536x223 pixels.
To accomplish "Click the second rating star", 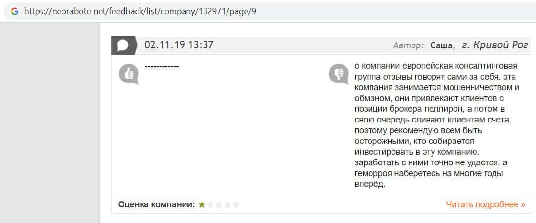I will click(x=210, y=205).
